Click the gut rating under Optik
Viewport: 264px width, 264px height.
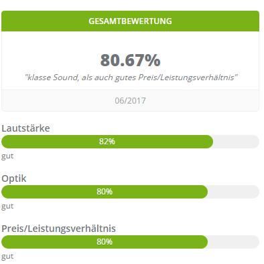(x=7, y=207)
